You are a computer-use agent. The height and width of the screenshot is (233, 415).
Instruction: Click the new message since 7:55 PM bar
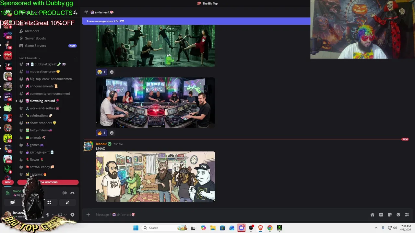tap(196, 21)
